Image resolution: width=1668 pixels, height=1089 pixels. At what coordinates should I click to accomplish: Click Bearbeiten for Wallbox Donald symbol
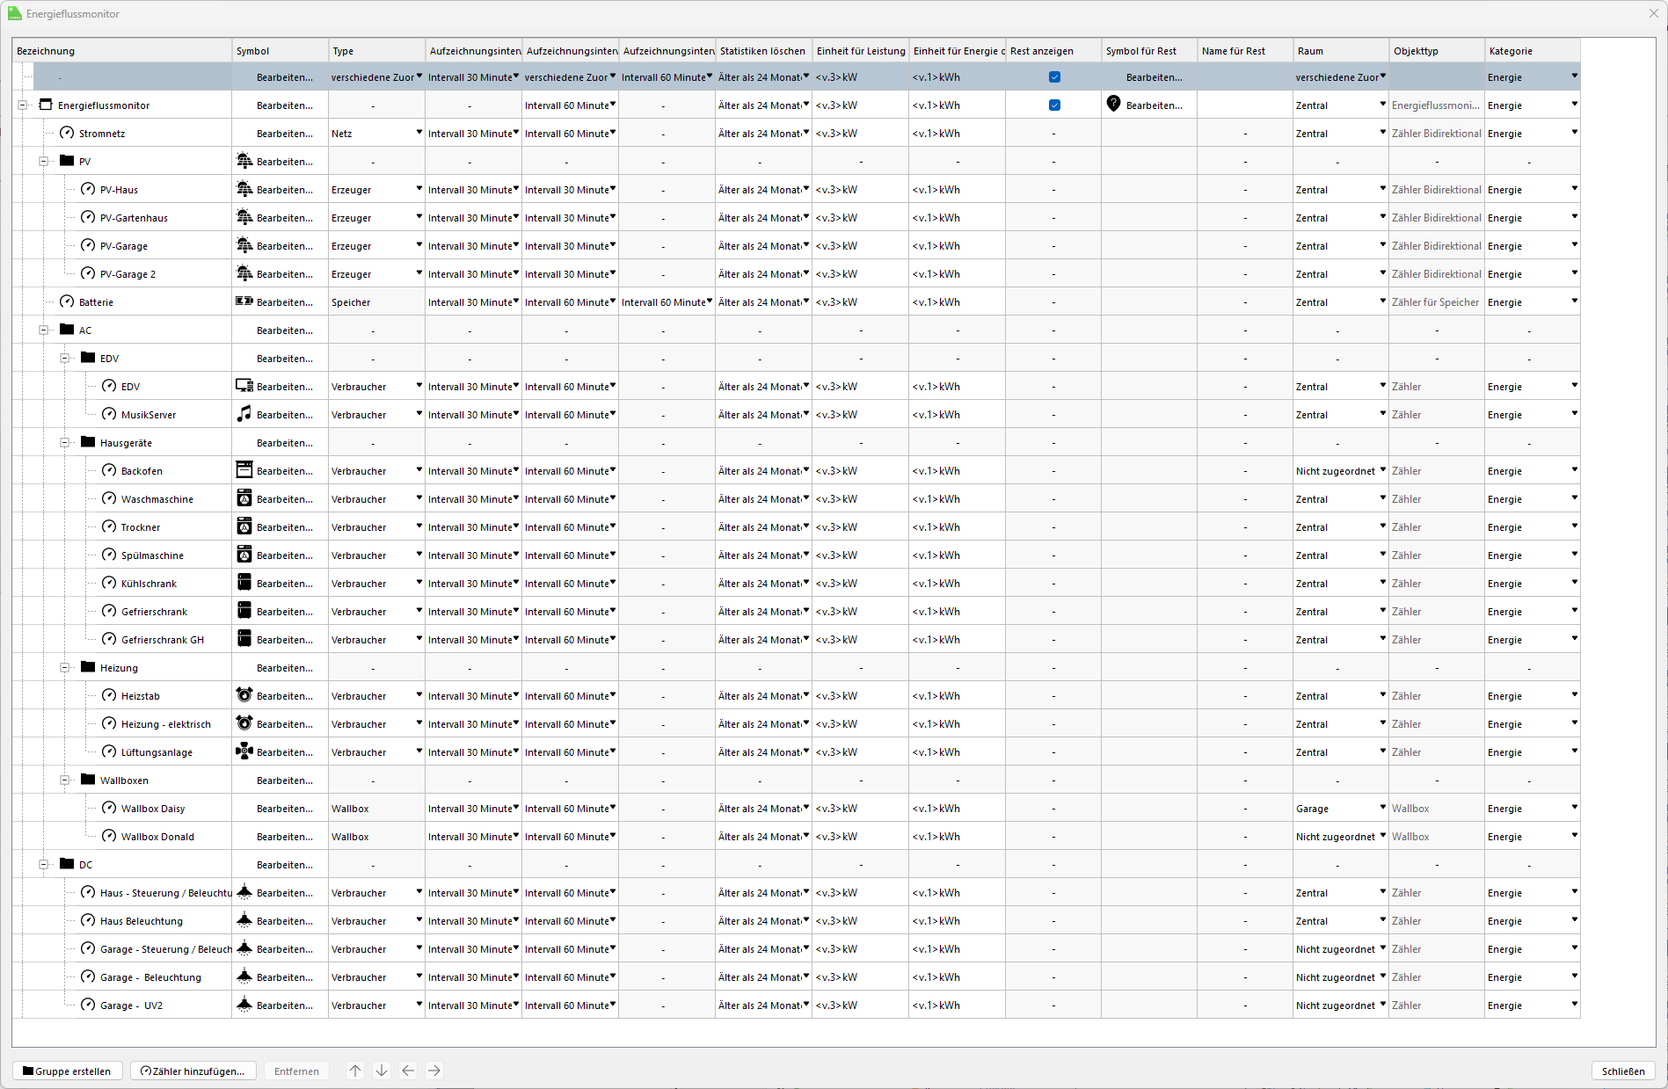285,837
